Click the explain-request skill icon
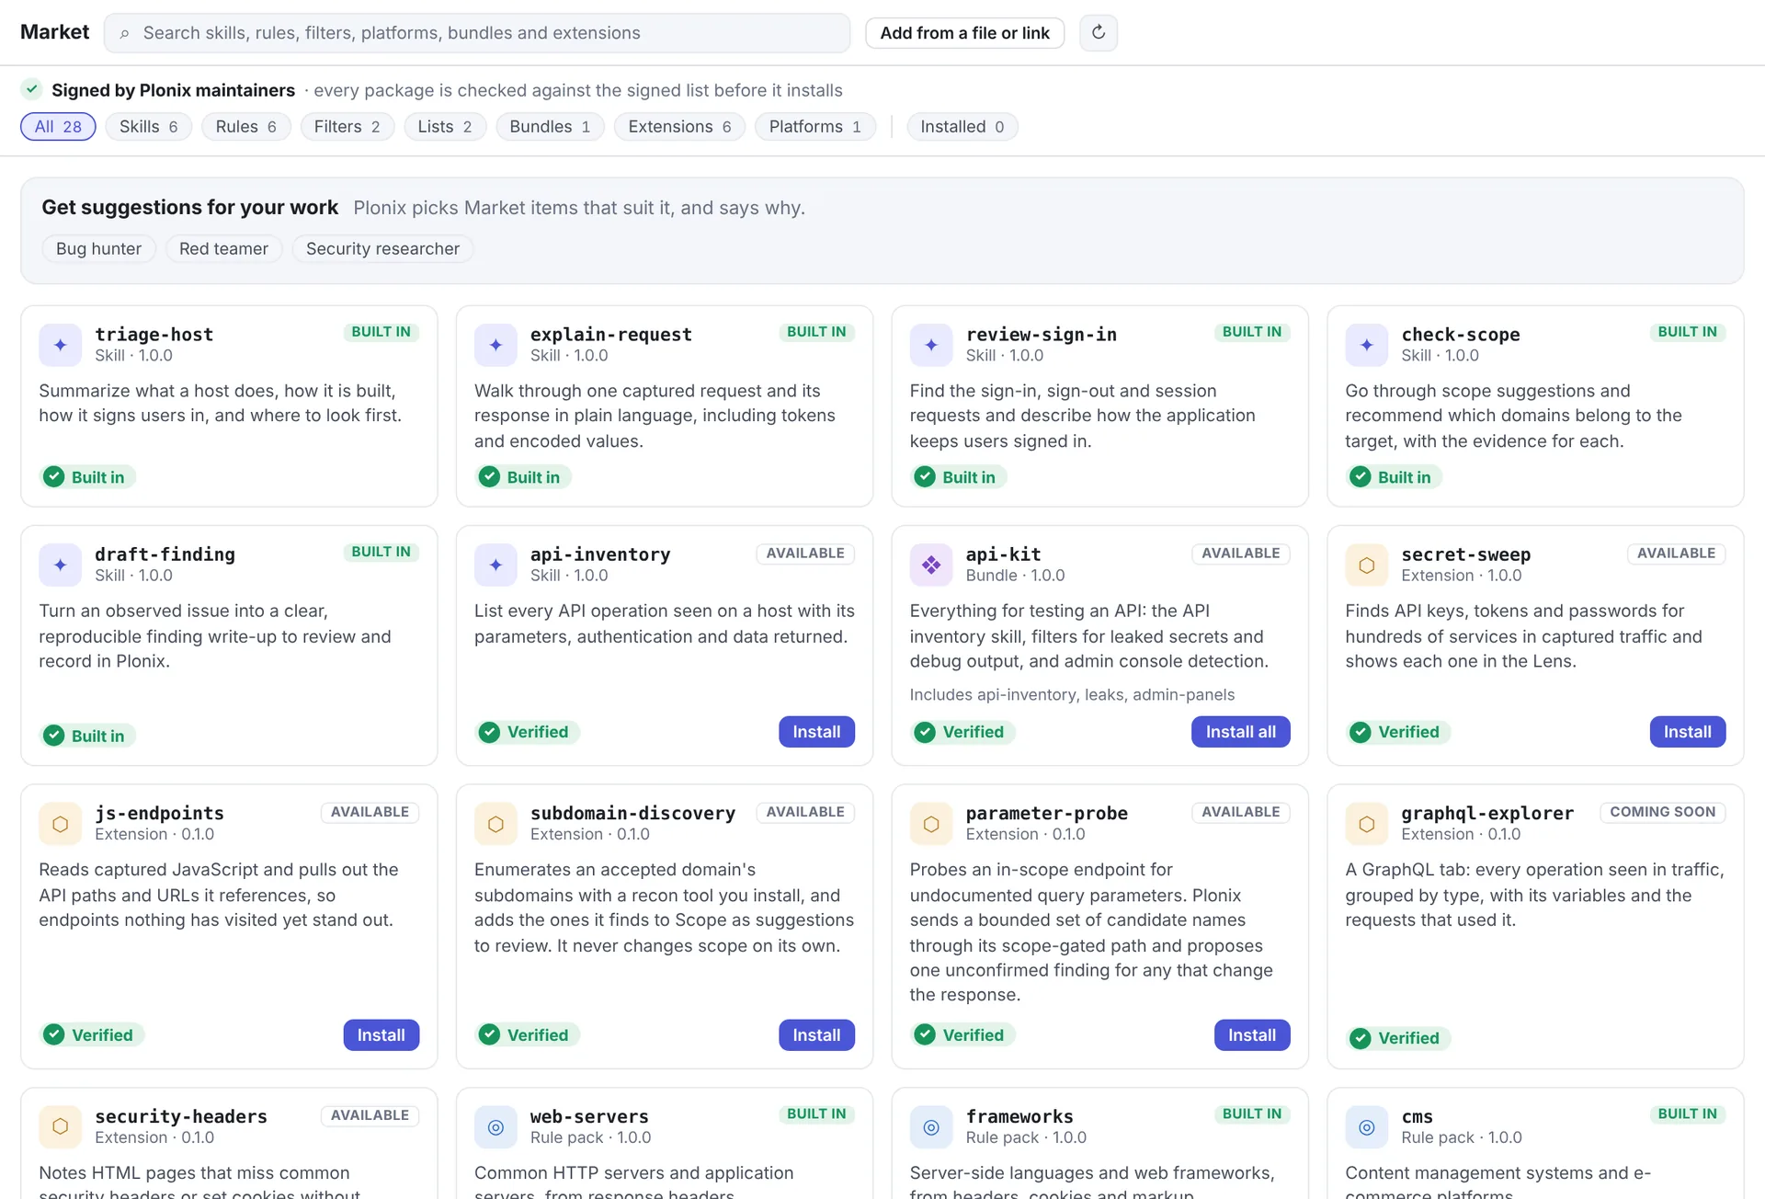Viewport: 1765px width, 1199px height. point(495,345)
